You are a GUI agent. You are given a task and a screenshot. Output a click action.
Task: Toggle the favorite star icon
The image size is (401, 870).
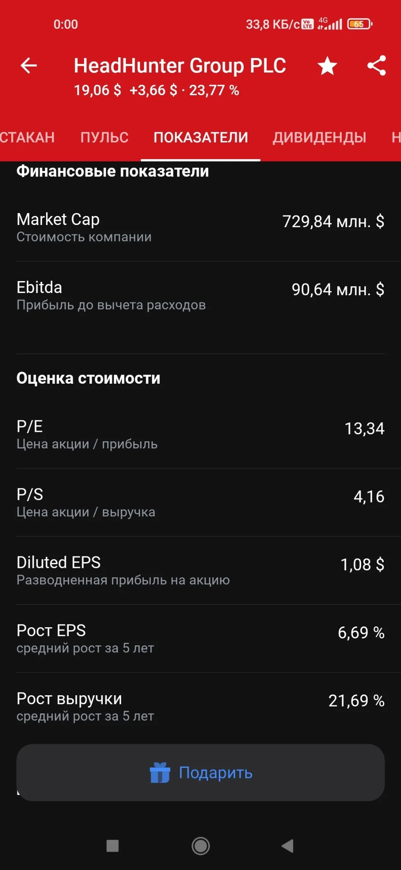click(x=327, y=66)
